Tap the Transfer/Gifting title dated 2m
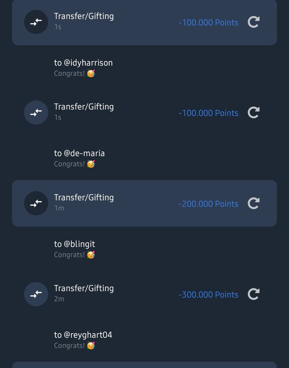 [x=84, y=288]
